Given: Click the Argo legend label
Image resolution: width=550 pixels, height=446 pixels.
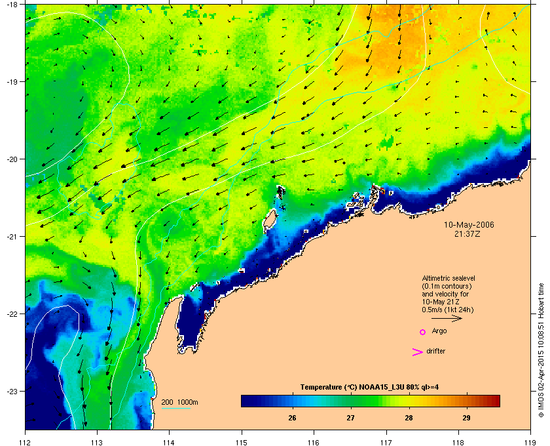Looking at the screenshot, I should click(439, 331).
